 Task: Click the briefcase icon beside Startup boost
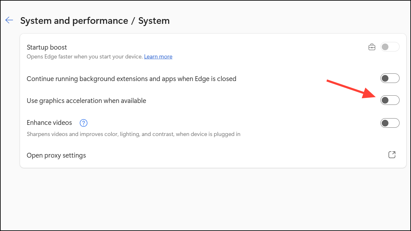[x=372, y=47]
